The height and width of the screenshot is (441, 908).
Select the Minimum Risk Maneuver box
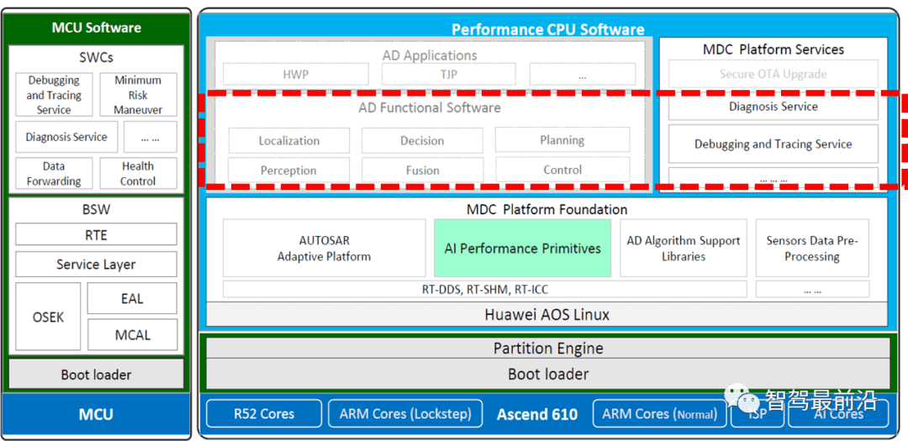pyautogui.click(x=138, y=95)
